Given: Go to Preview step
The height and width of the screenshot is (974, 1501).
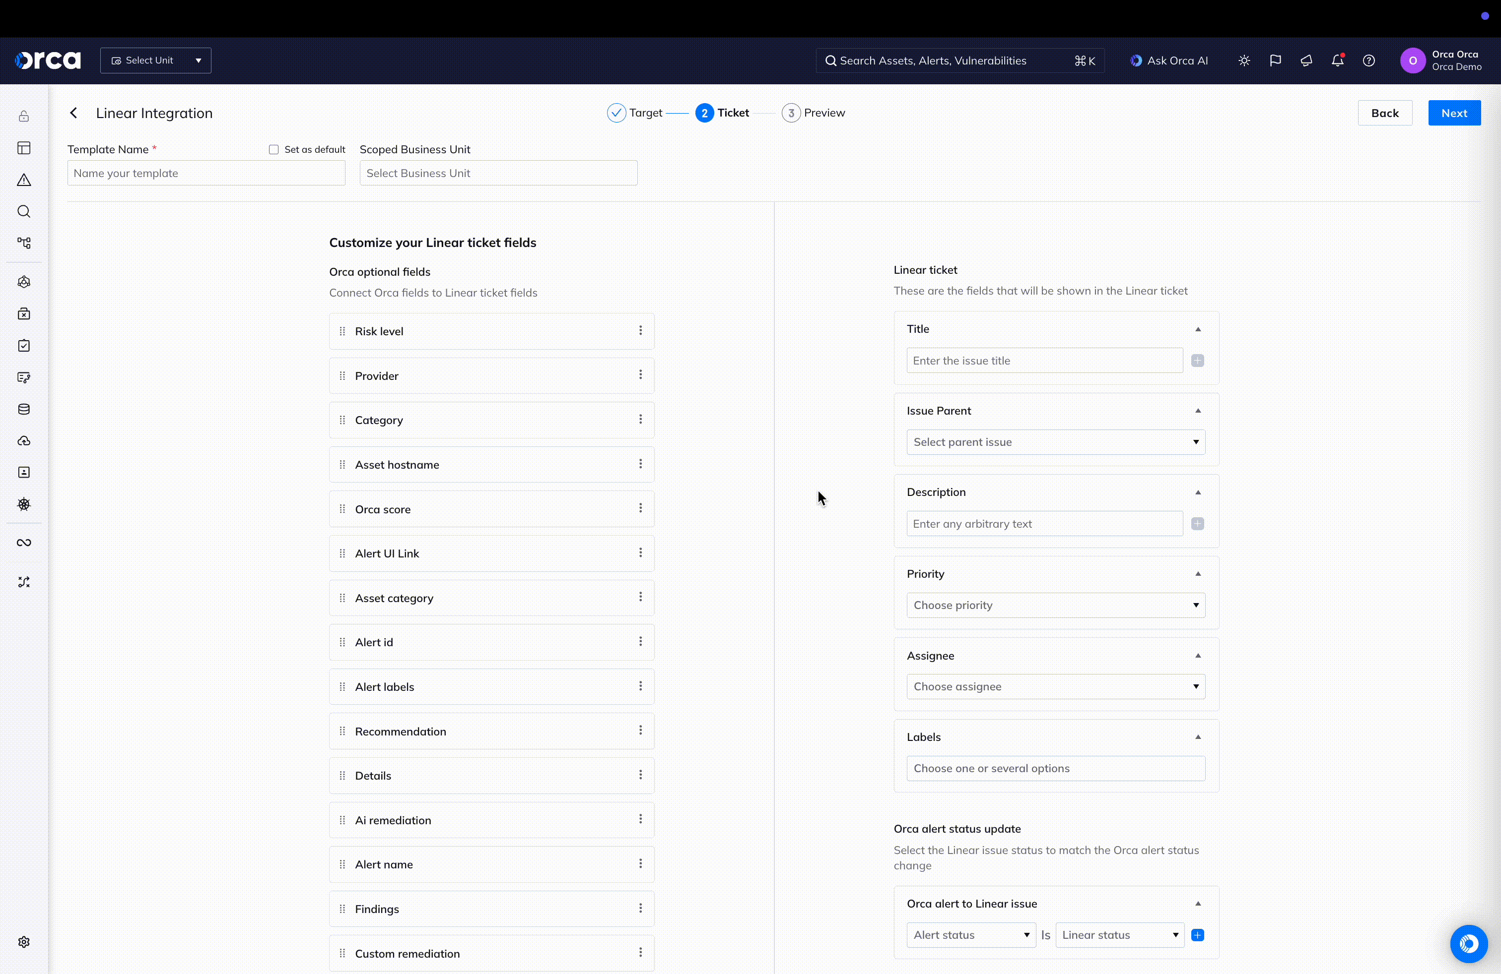Looking at the screenshot, I should click(x=814, y=113).
